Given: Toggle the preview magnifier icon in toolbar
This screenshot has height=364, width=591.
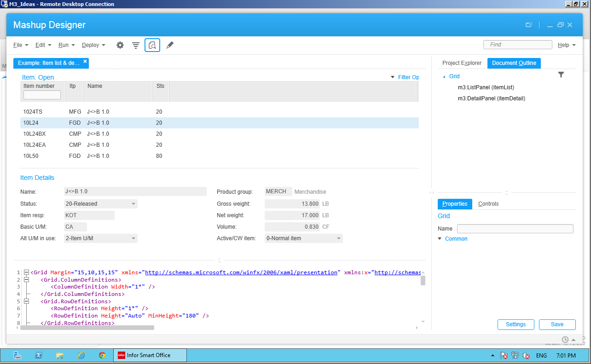Looking at the screenshot, I should 152,45.
